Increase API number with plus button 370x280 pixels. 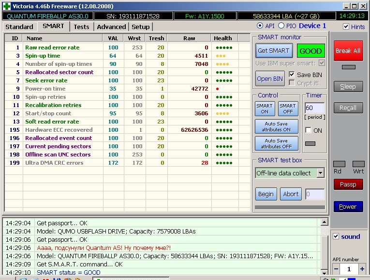[362, 269]
